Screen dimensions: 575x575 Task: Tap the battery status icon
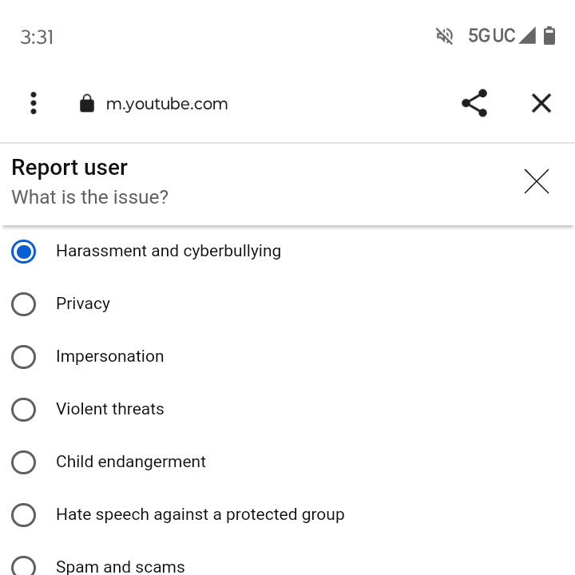click(x=549, y=36)
